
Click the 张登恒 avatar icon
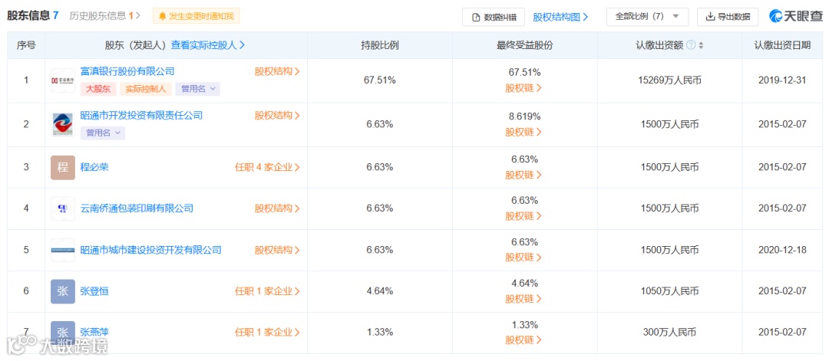tap(63, 291)
